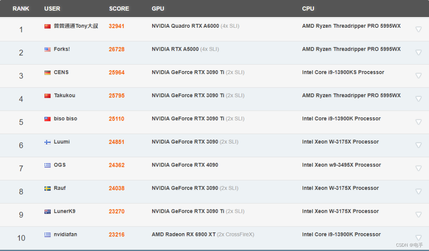
Task: Click the CPU text in biso biso row
Action: pos(341,119)
